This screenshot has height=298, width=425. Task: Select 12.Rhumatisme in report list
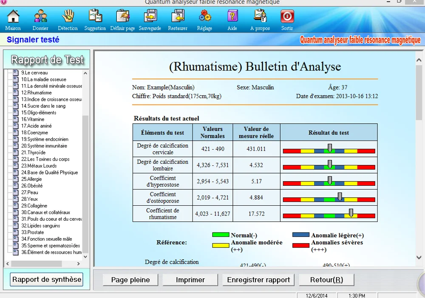click(37, 93)
